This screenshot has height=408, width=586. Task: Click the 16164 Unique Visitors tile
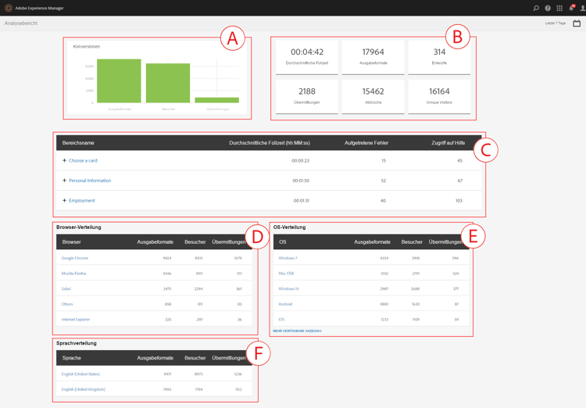click(439, 96)
